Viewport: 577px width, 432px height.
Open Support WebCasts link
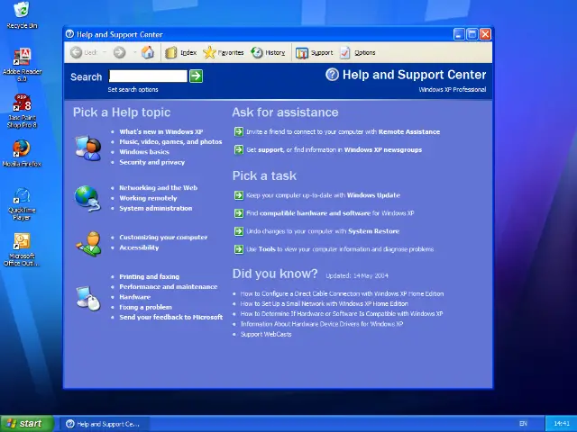point(266,334)
